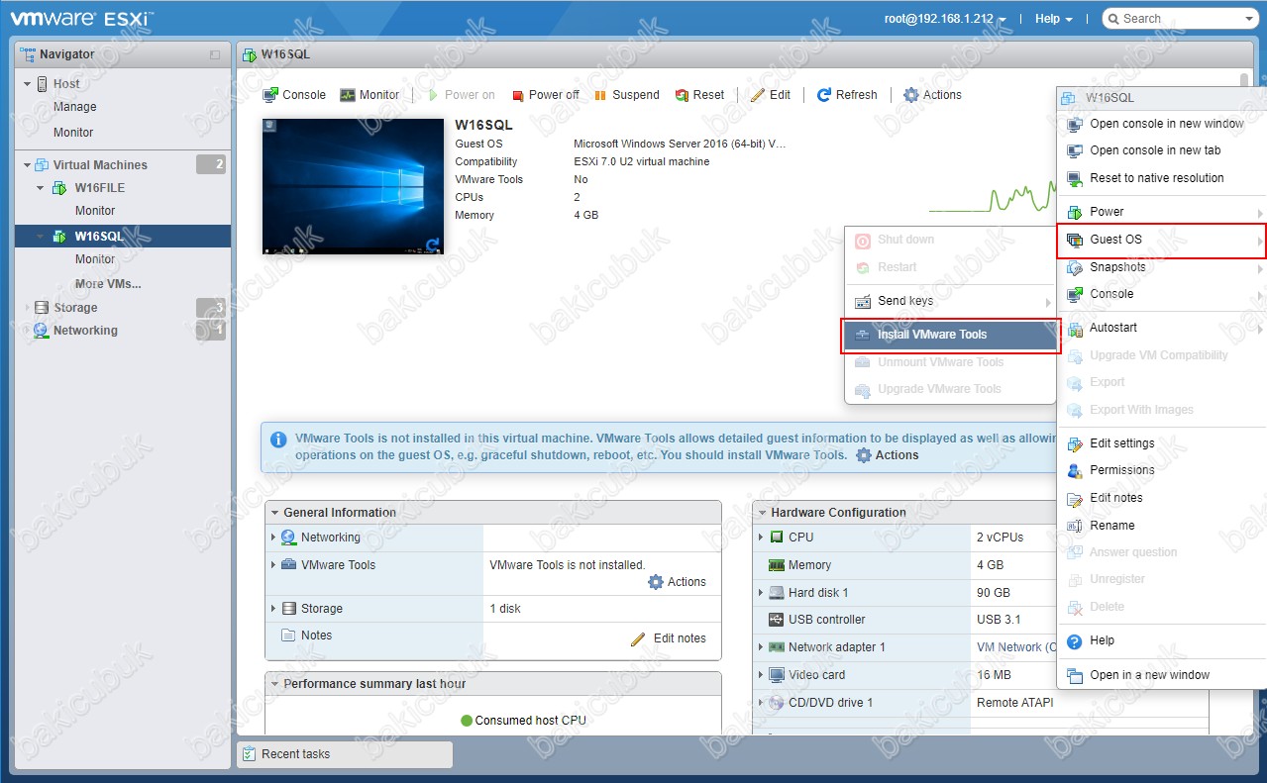Open the Console submenu in context menu

click(x=1161, y=294)
